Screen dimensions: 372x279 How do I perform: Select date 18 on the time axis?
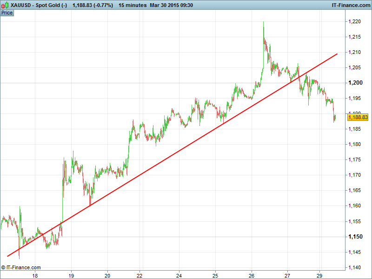point(35,275)
